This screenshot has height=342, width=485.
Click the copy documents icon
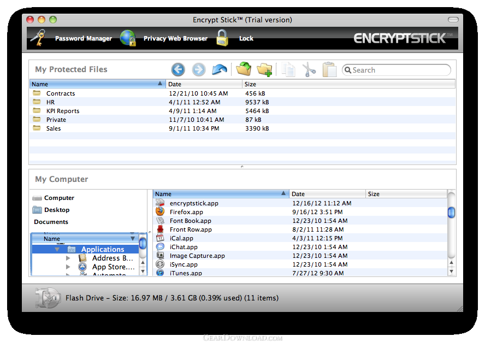(288, 69)
